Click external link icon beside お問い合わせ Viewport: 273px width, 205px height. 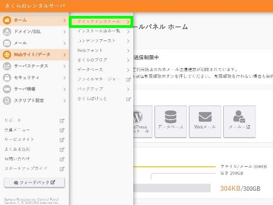click(x=62, y=159)
